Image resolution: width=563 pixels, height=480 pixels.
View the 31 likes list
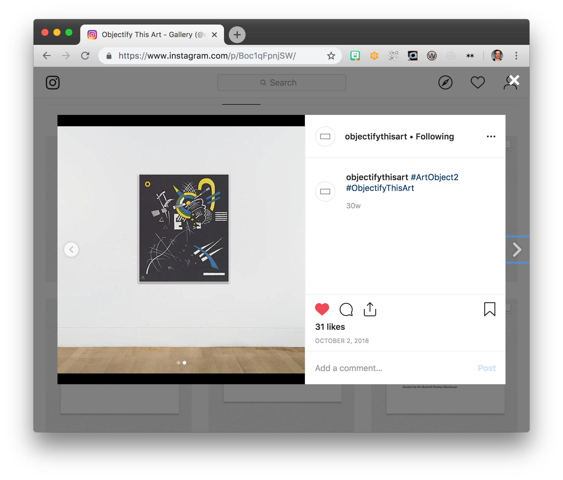pyautogui.click(x=330, y=327)
